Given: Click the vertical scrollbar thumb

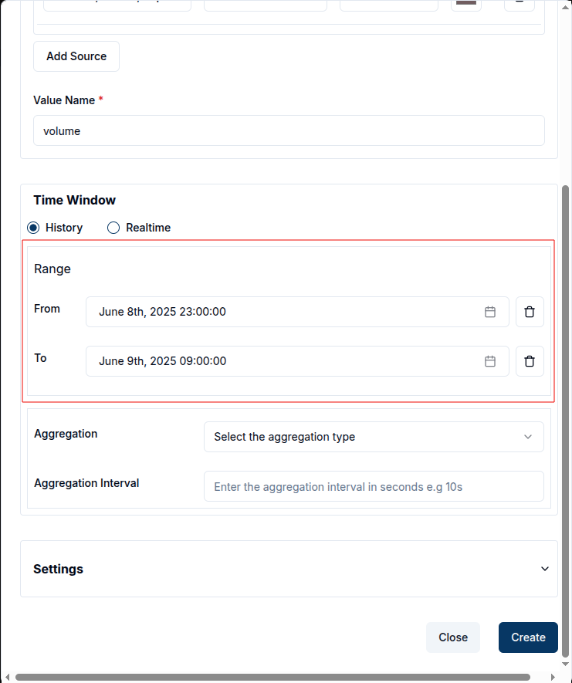Looking at the screenshot, I should coord(566,421).
